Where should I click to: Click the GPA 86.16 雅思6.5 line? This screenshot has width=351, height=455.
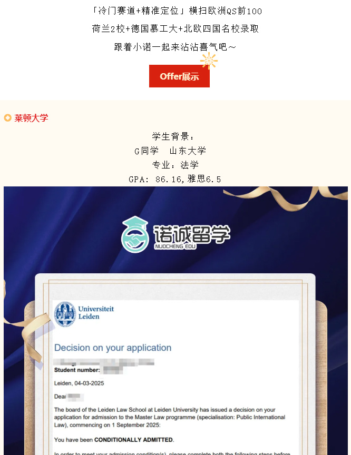tap(175, 179)
